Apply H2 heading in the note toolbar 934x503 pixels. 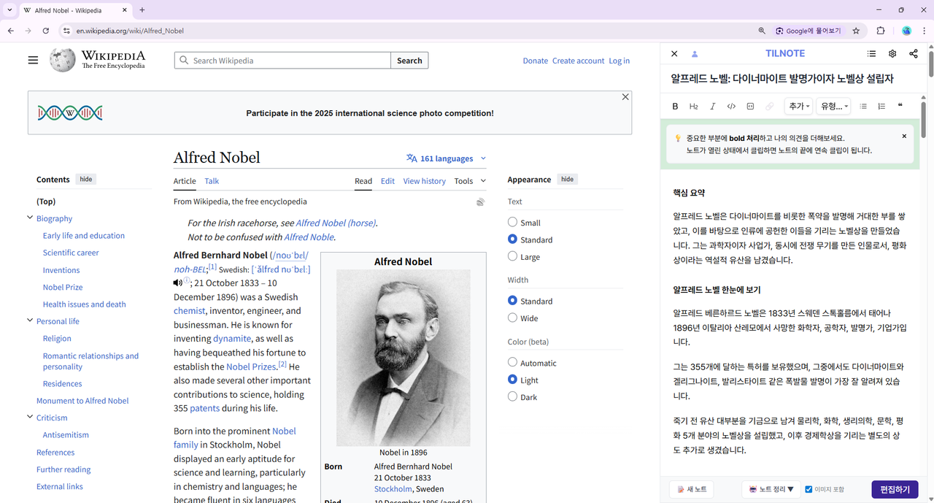click(x=693, y=106)
